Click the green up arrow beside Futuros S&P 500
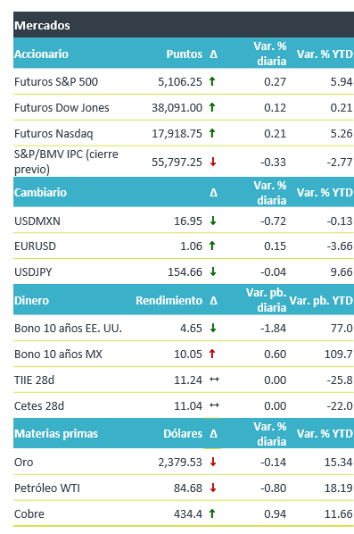The image size is (354, 534). tap(212, 81)
